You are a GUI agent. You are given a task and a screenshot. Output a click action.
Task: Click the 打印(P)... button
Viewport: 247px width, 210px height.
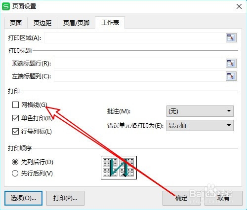(x=65, y=198)
